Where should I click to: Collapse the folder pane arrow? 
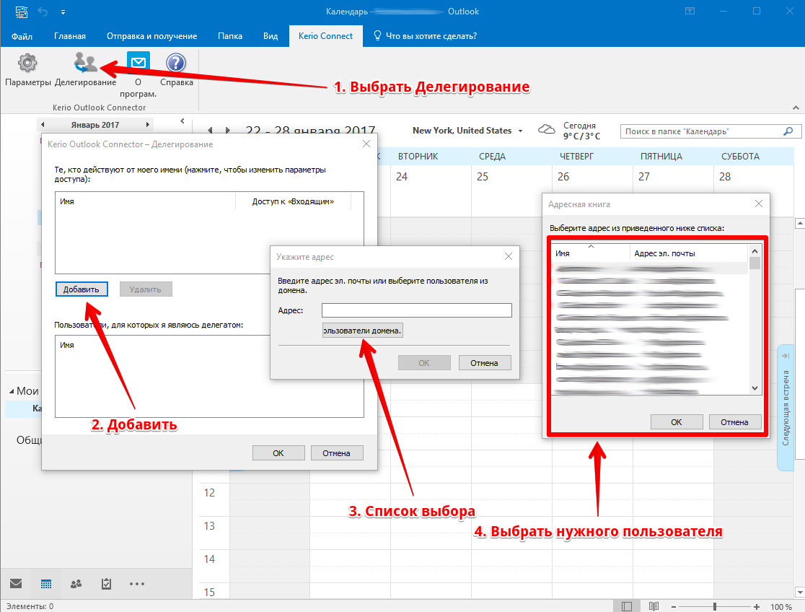[182, 121]
